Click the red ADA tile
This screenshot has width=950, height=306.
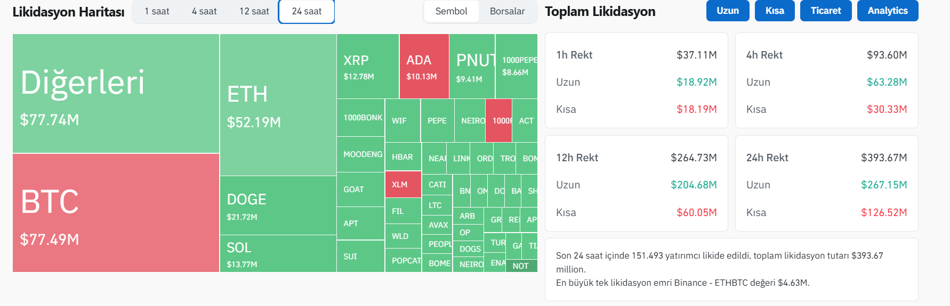coord(424,67)
